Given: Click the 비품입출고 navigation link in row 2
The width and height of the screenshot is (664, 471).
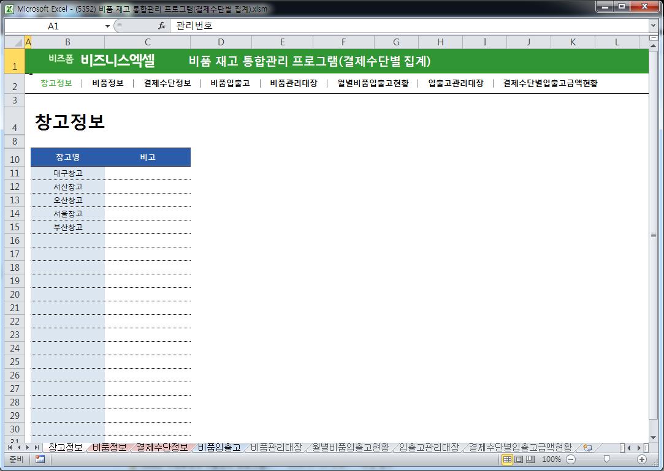Looking at the screenshot, I should (230, 83).
